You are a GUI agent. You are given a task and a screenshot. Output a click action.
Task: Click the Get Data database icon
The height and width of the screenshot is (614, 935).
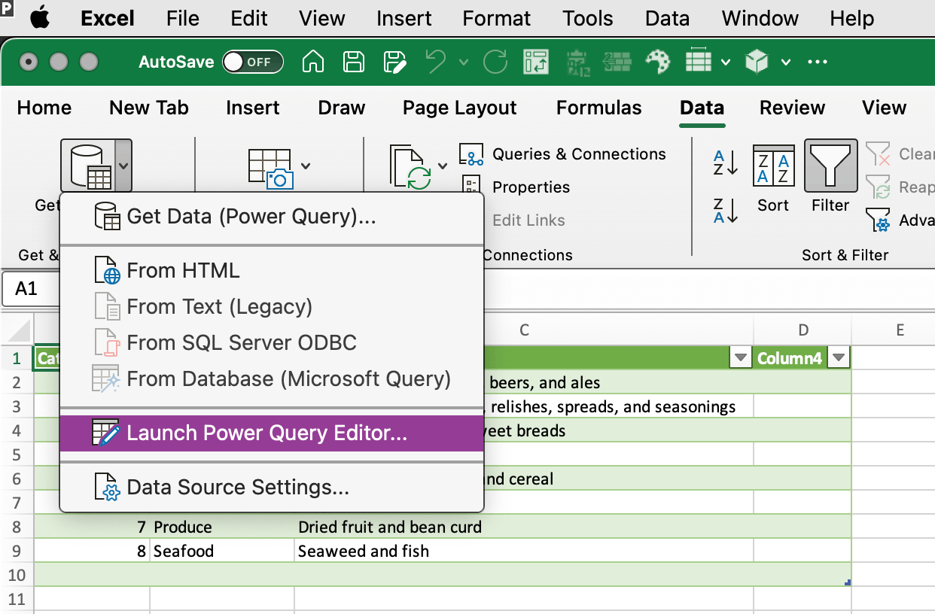[x=89, y=166]
